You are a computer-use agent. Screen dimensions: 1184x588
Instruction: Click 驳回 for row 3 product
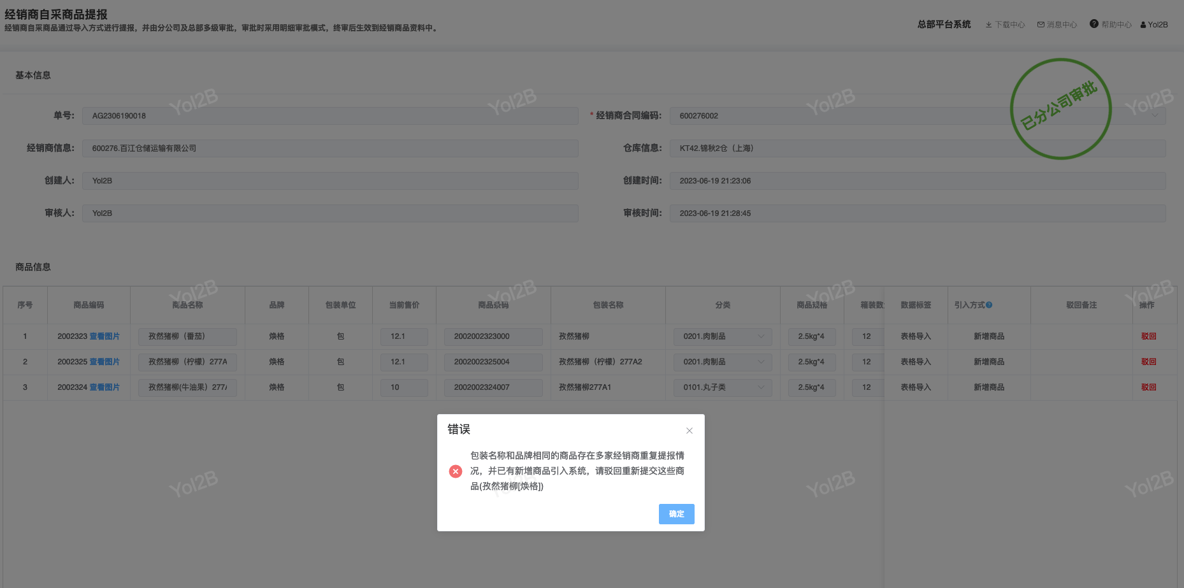pyautogui.click(x=1148, y=387)
